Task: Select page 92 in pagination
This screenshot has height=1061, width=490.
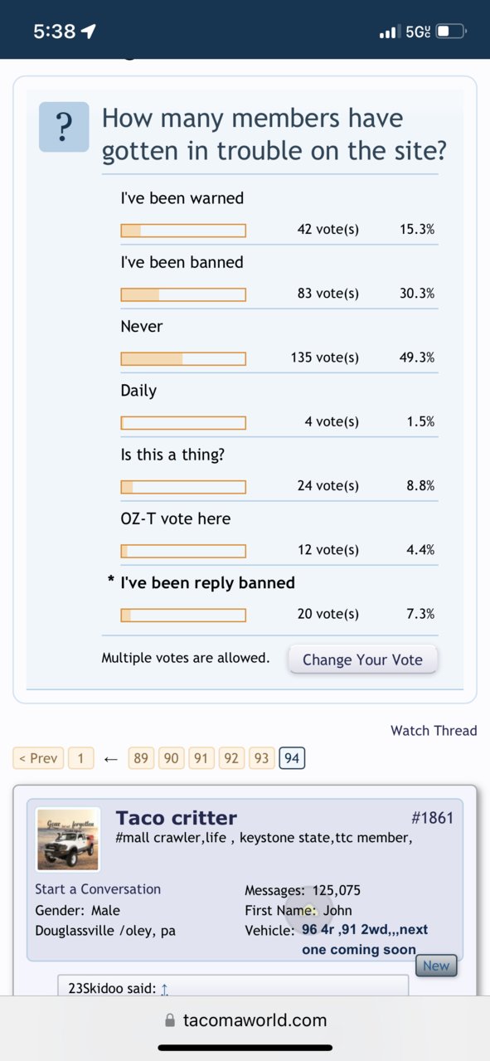Action: (x=231, y=758)
